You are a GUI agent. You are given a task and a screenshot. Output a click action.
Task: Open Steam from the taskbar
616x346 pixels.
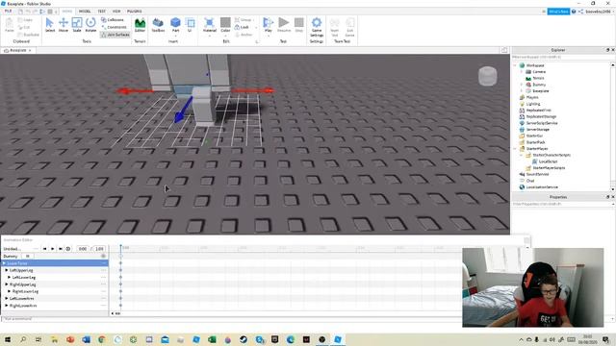[x=244, y=339]
